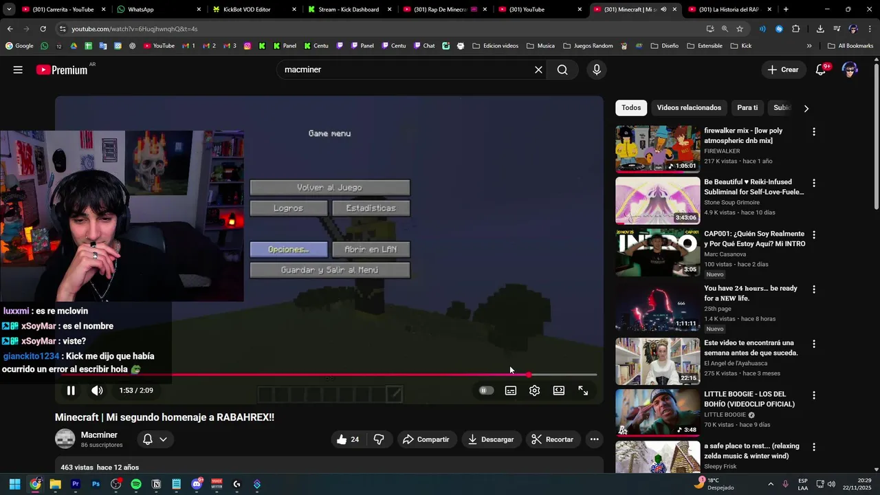The width and height of the screenshot is (880, 495).
Task: Click the Crear create button
Action: 784,69
